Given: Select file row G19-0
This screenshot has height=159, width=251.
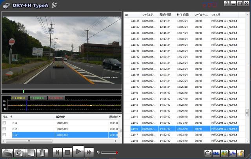Looking at the screenshot, I should (x=184, y=93).
